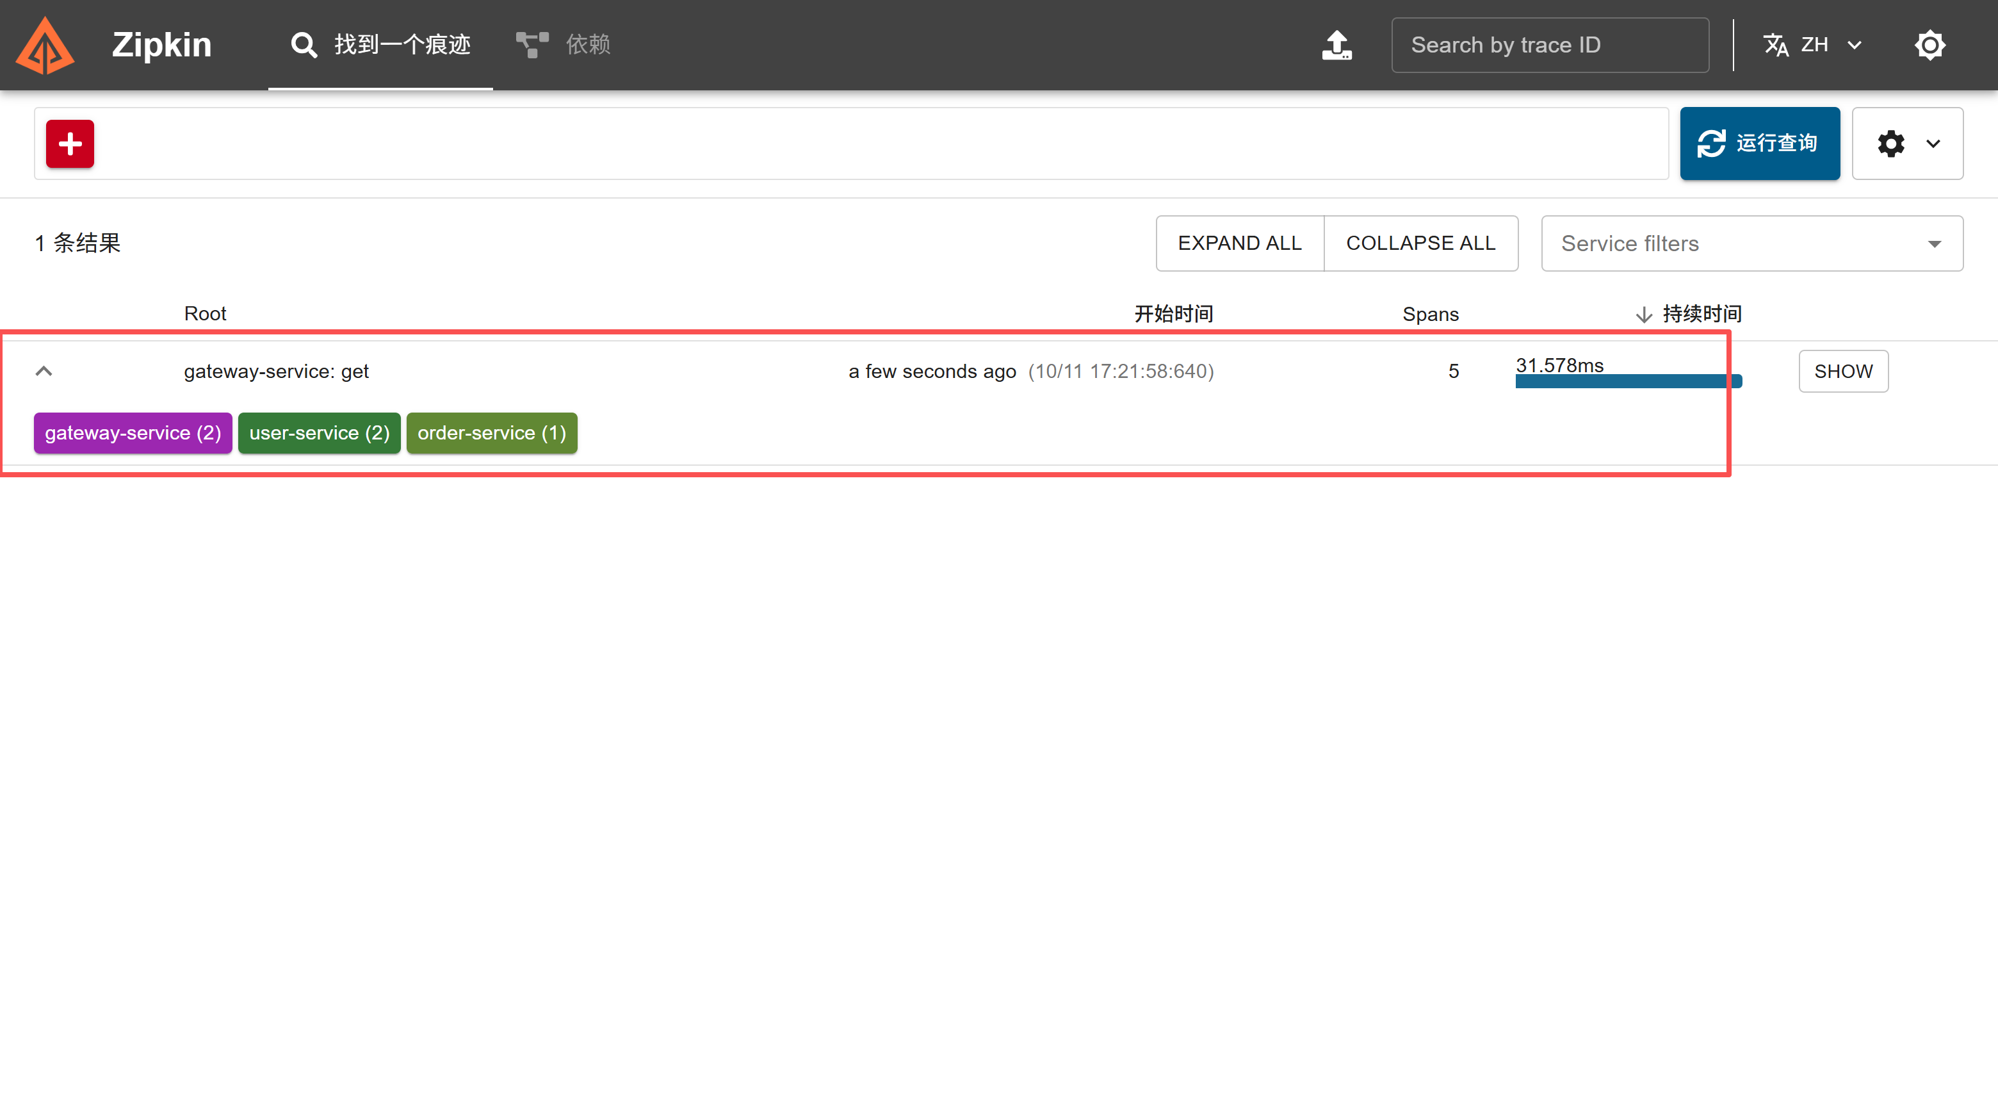1998x1116 pixels.
Task: Click SHOW button for gateway-service trace
Action: tap(1844, 371)
